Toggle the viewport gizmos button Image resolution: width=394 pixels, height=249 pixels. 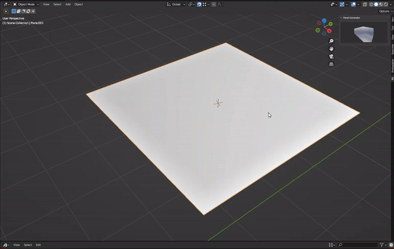point(342,5)
